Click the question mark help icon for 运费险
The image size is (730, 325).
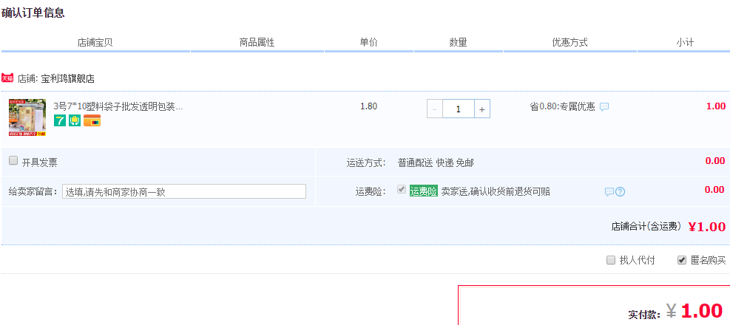[620, 191]
